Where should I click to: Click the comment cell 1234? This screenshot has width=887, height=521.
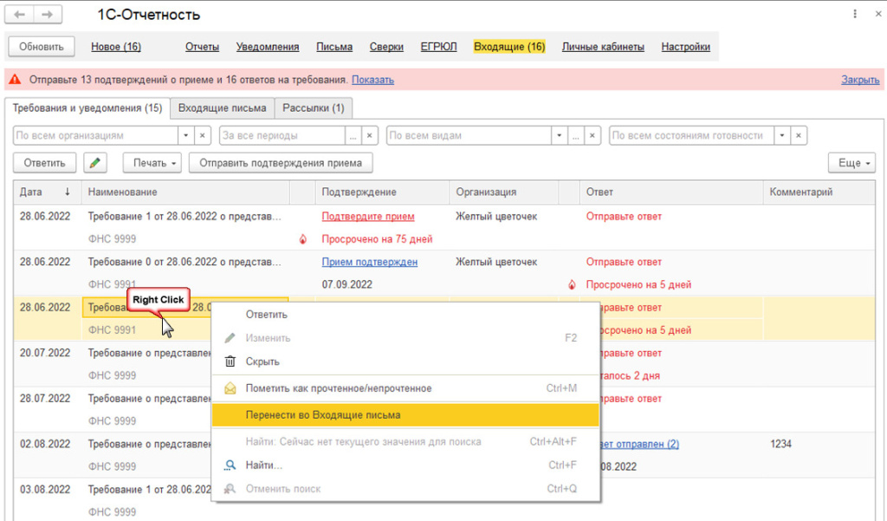780,444
